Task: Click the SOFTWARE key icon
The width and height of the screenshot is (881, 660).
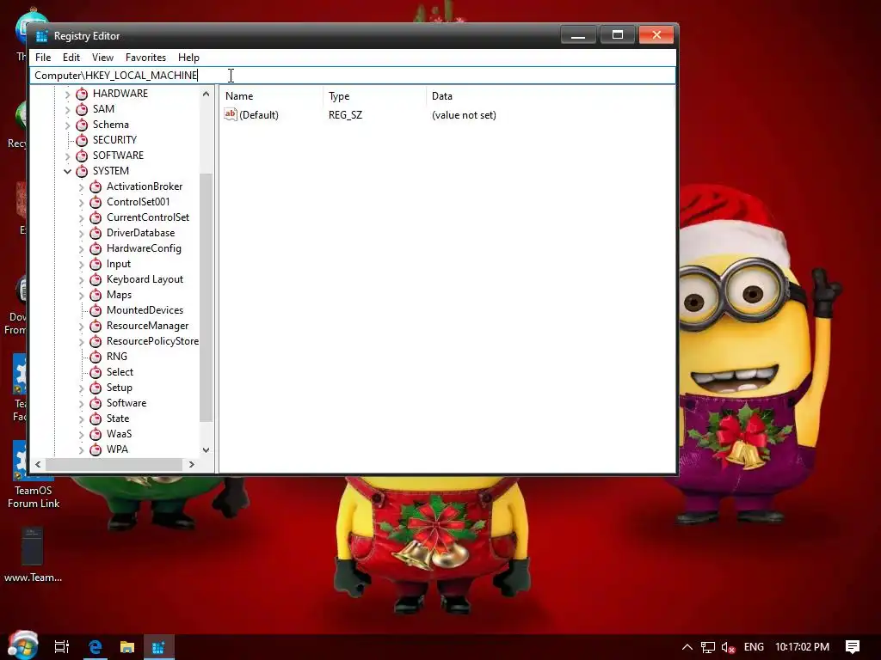Action: (x=82, y=156)
